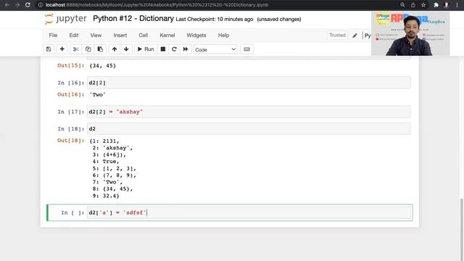Click the output line 2: 'akshay'

click(112, 148)
